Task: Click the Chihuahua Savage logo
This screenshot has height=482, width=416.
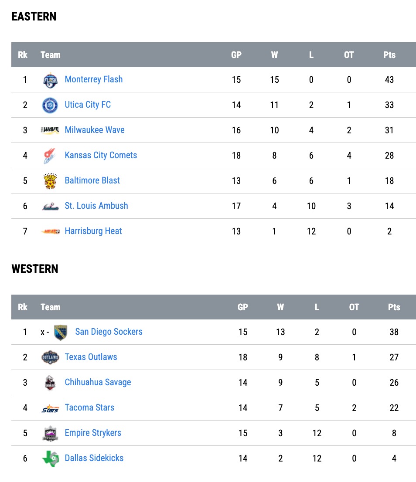Action: coord(50,383)
